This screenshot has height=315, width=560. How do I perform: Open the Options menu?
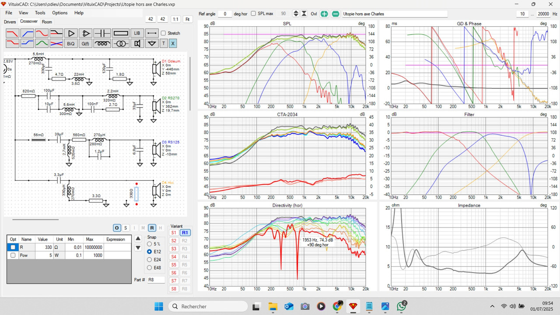coord(60,13)
